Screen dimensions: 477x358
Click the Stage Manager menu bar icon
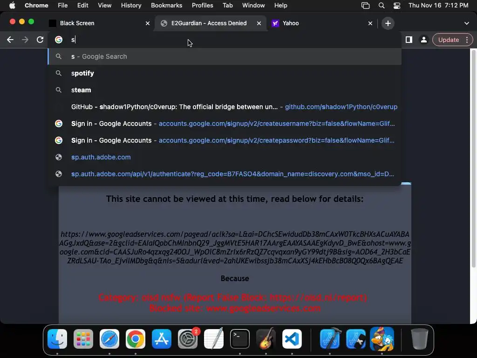(365, 6)
